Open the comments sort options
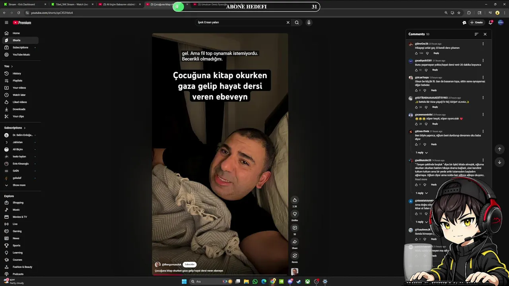Screen dimensions: 509x286 tap(476, 34)
